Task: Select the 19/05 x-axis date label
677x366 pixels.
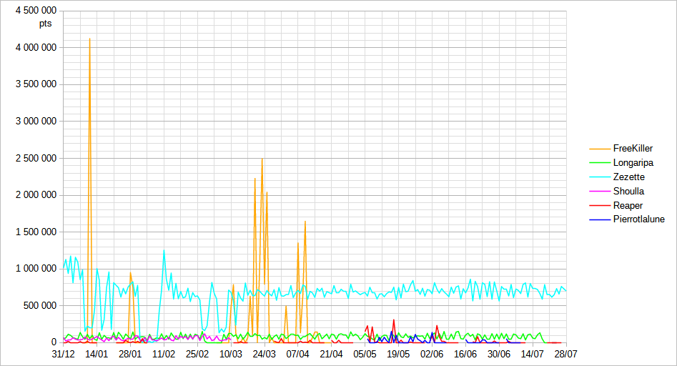Action: coord(398,353)
